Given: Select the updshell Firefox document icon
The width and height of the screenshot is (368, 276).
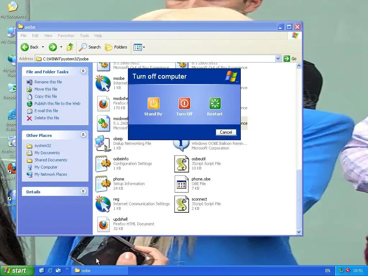Looking at the screenshot, I should coord(103,224).
